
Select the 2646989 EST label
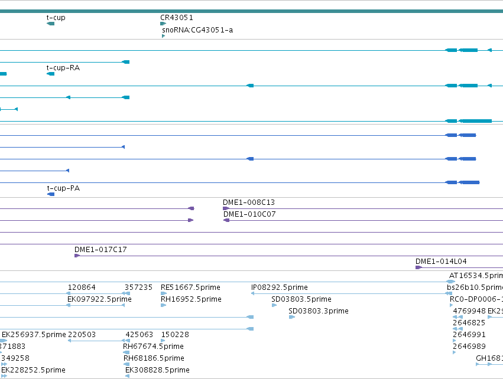pyautogui.click(x=469, y=347)
